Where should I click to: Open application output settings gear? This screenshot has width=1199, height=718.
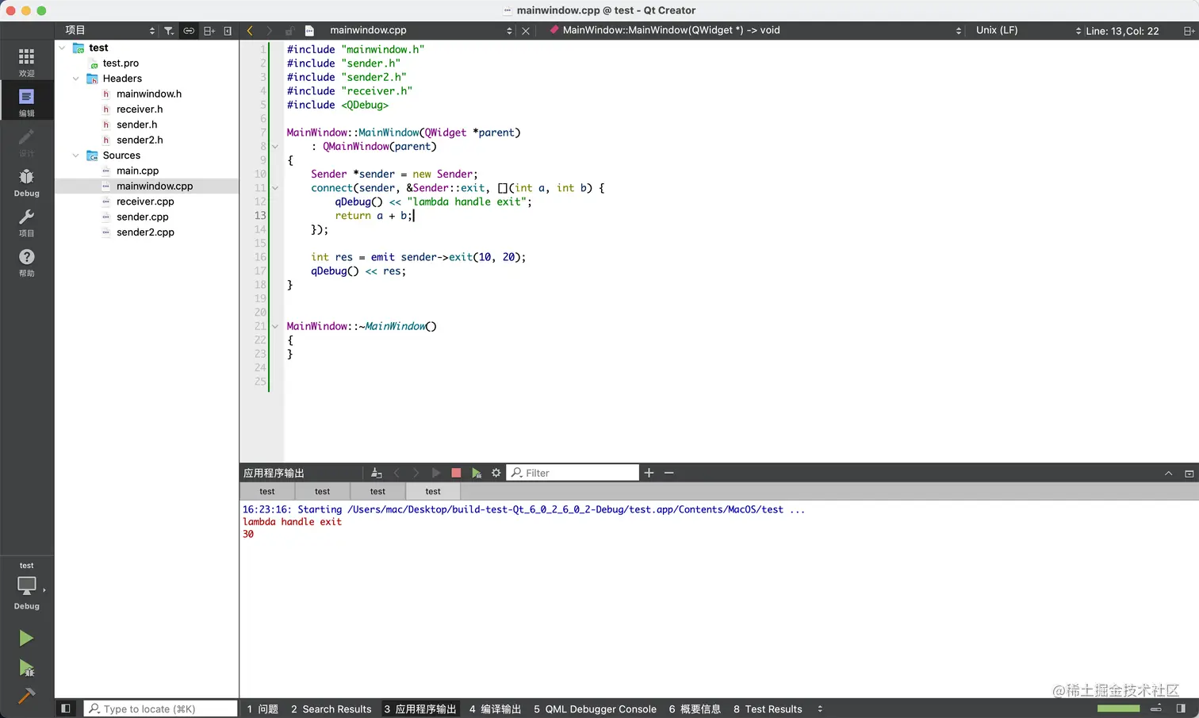(x=496, y=473)
